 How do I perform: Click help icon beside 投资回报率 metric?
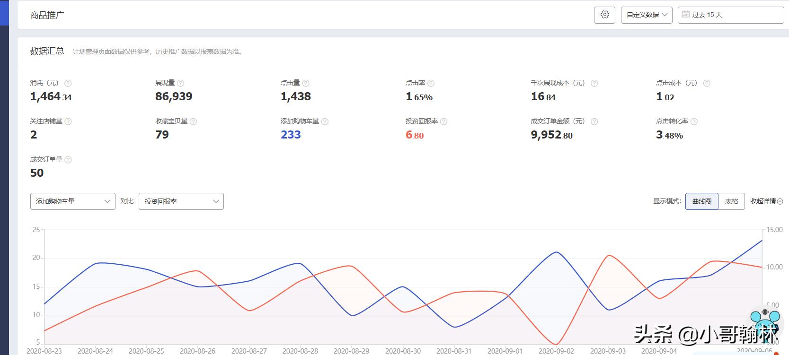point(443,121)
